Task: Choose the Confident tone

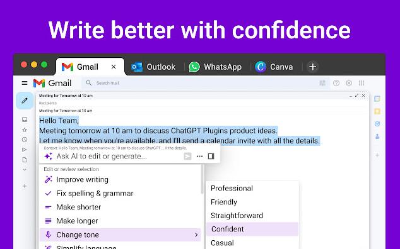Action: 252,229
